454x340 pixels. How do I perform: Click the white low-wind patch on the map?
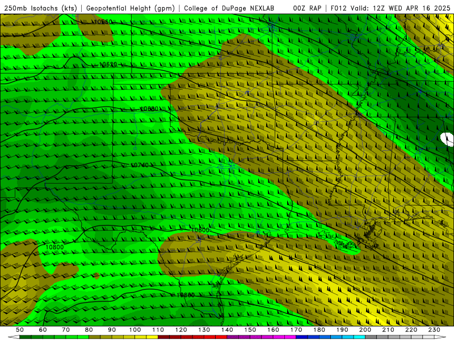(x=446, y=139)
